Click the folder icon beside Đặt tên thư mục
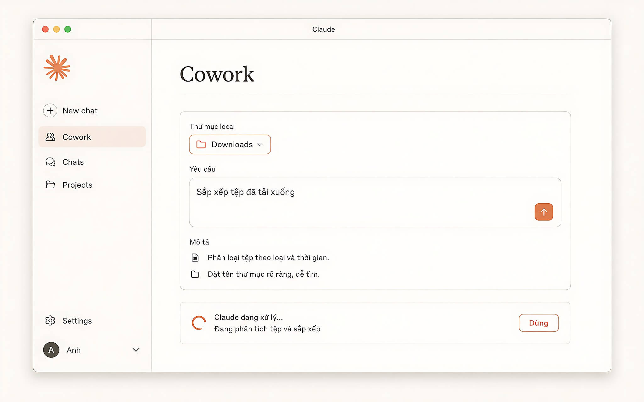Screen dimensions: 644x402 (195, 274)
